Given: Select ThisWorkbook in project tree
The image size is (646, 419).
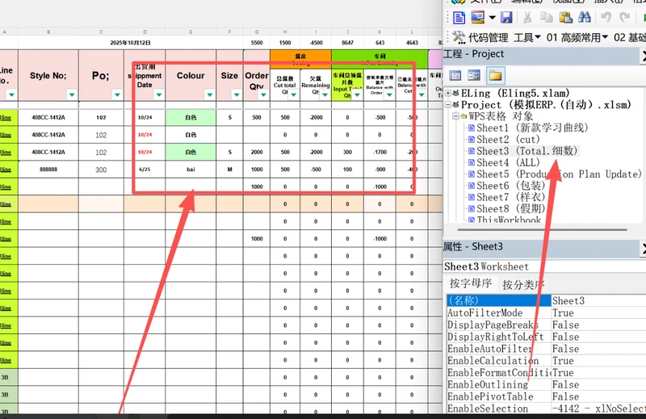Looking at the screenshot, I should [x=509, y=219].
